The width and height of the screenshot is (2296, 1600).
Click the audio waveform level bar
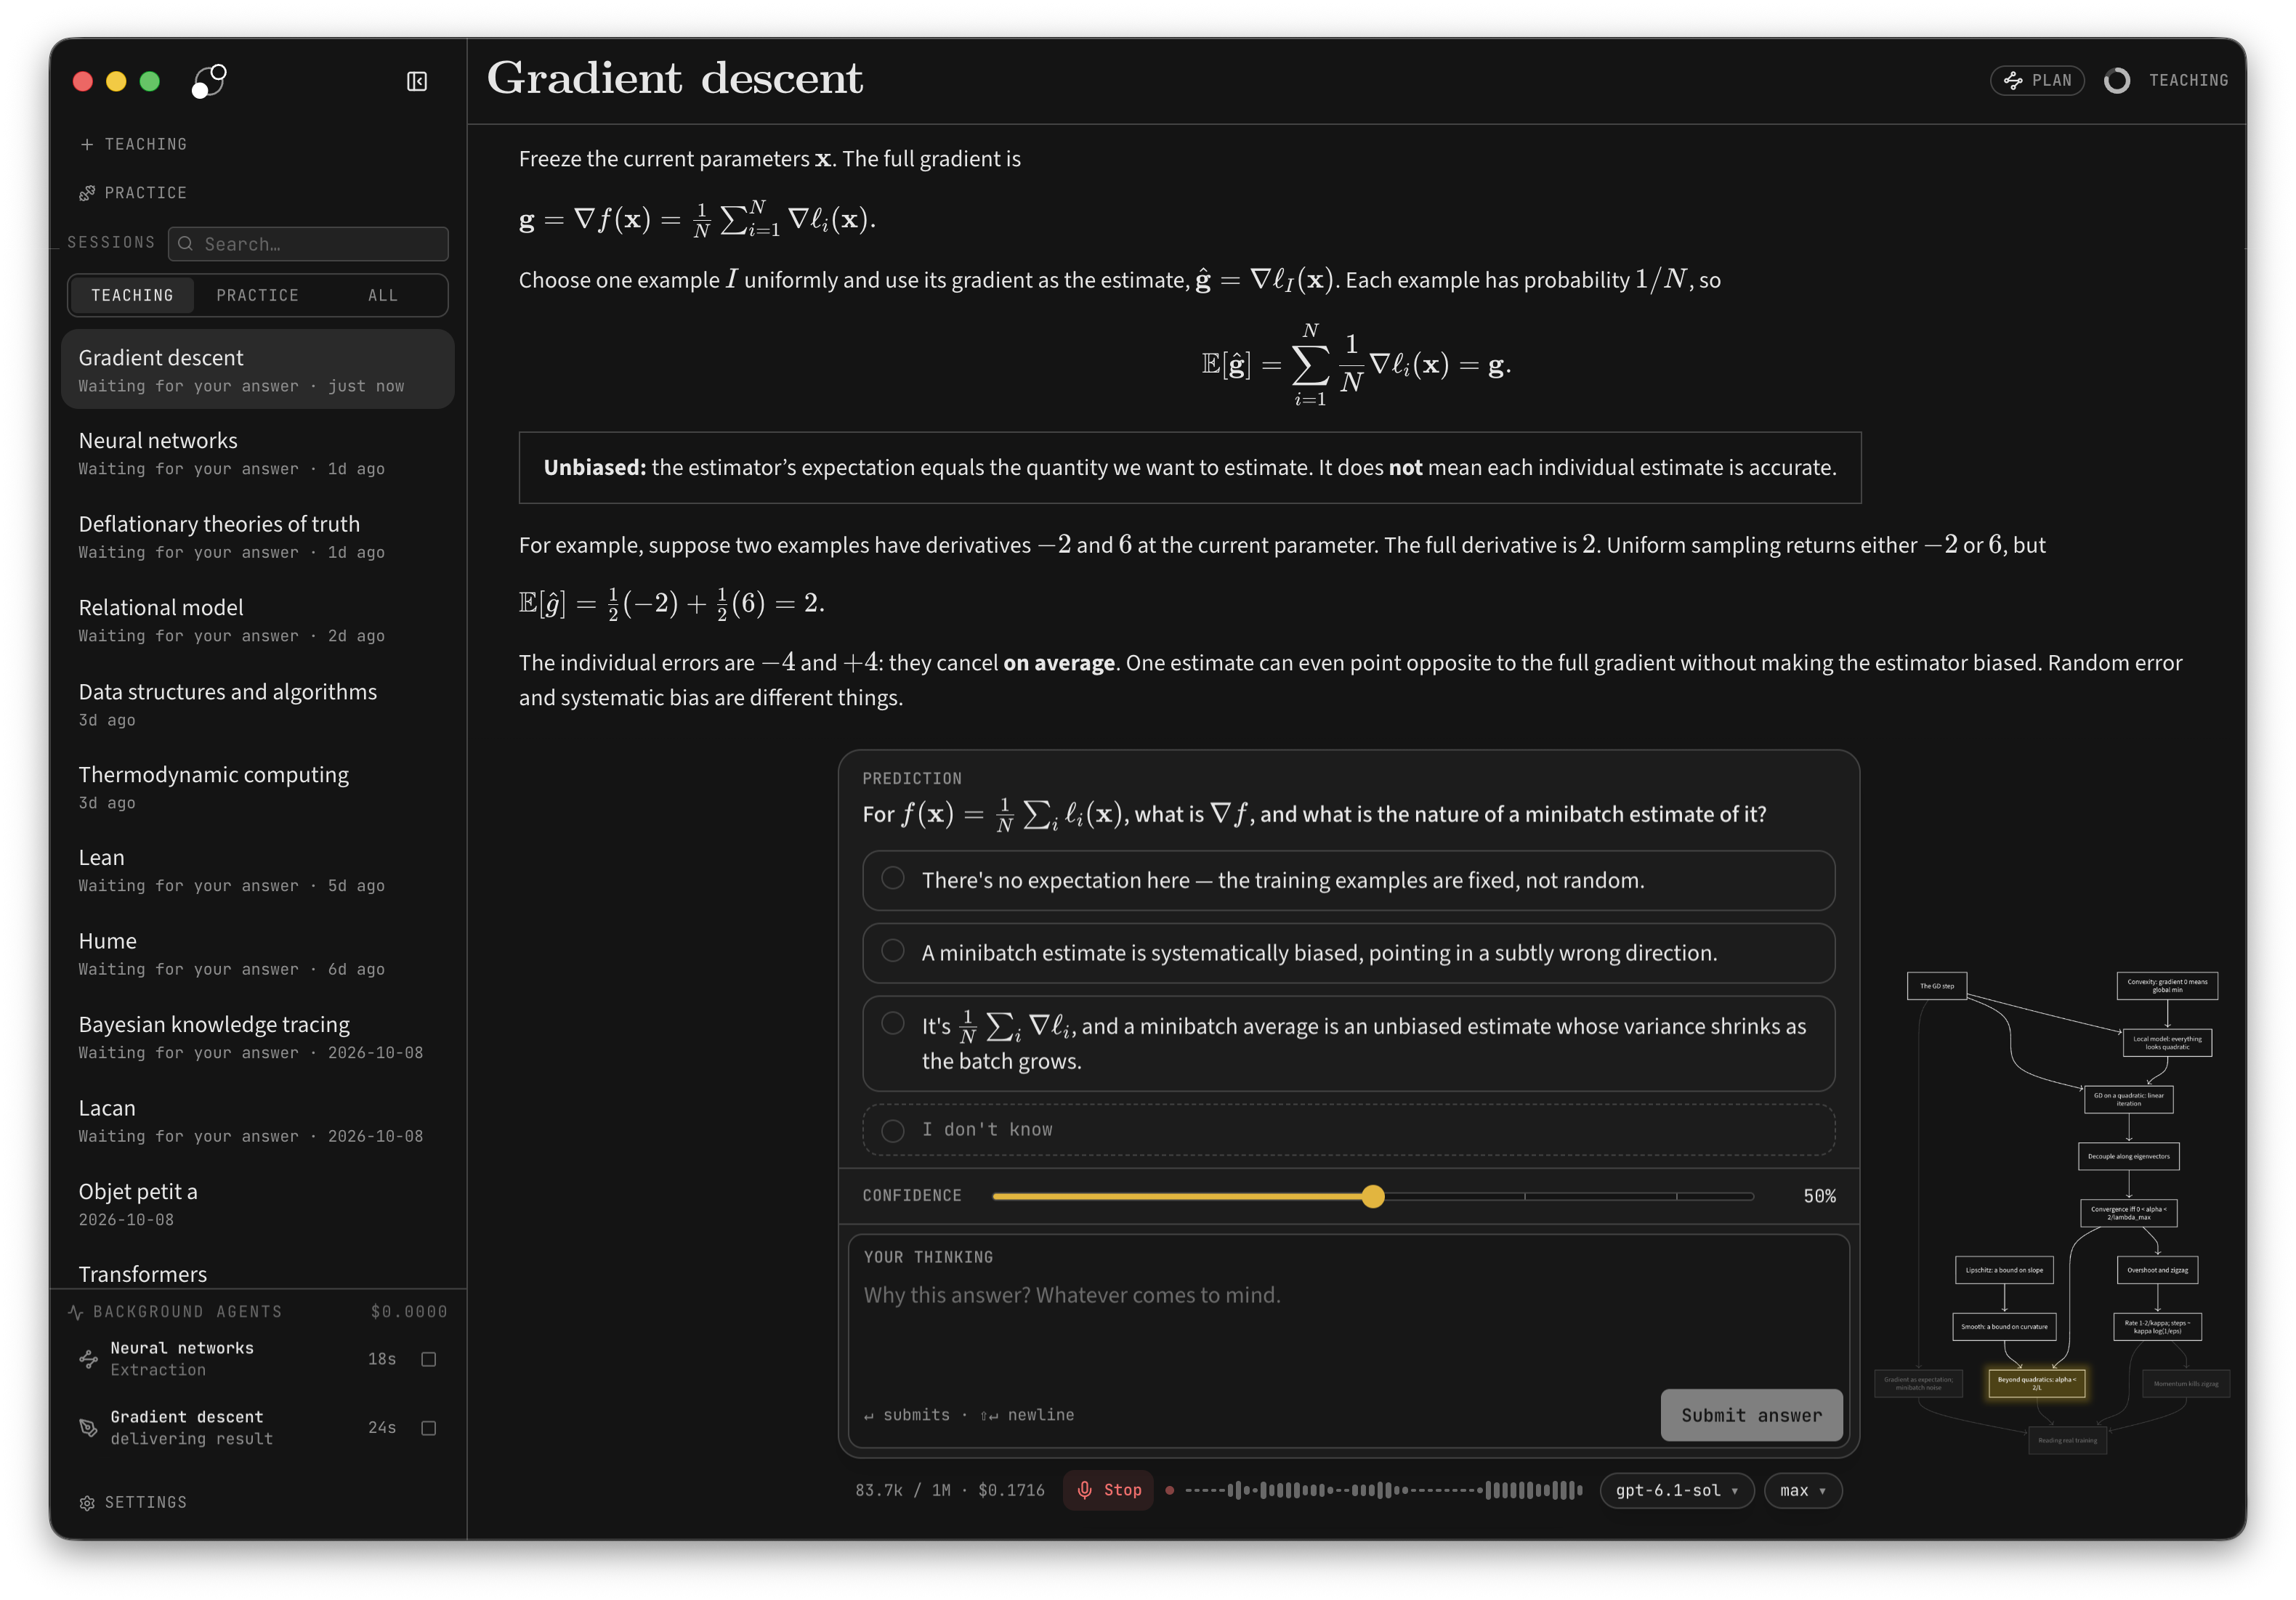point(1383,1490)
